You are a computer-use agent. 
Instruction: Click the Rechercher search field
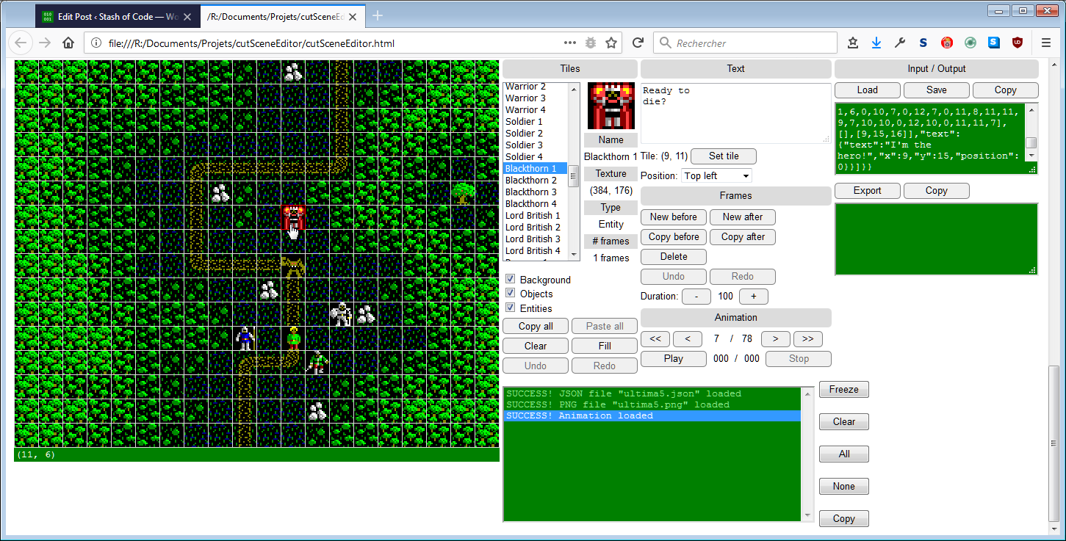click(x=745, y=43)
